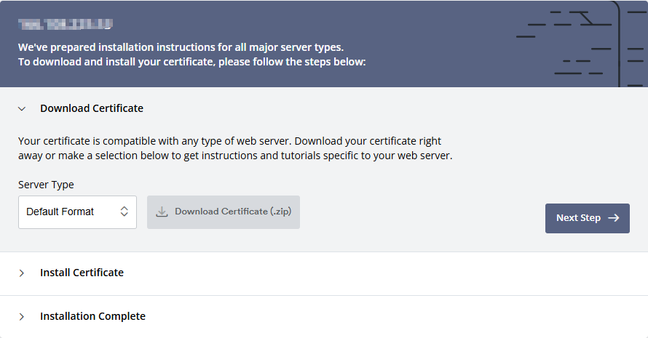Open the Default Format server type dropdown
The height and width of the screenshot is (338, 648).
77,212
